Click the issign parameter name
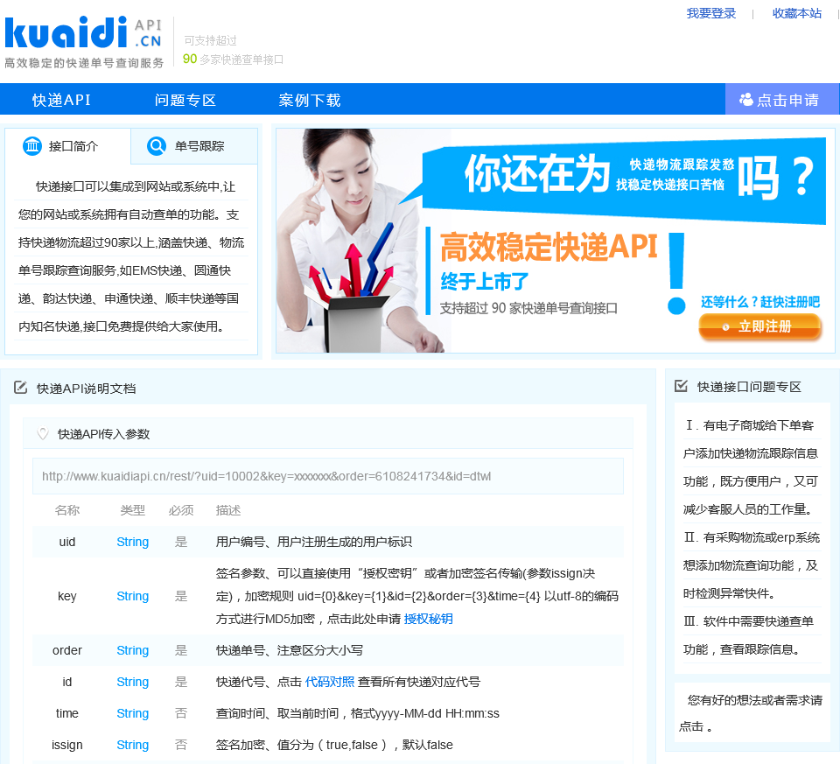 (x=67, y=745)
